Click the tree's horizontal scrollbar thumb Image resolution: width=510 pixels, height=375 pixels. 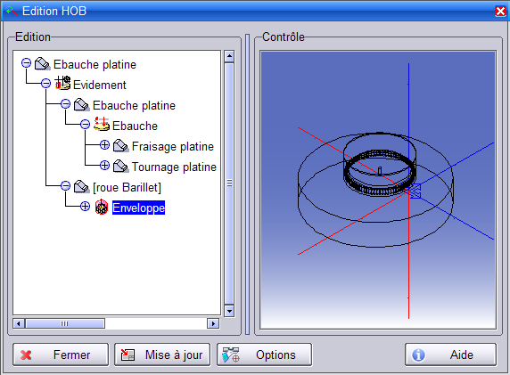(x=65, y=323)
